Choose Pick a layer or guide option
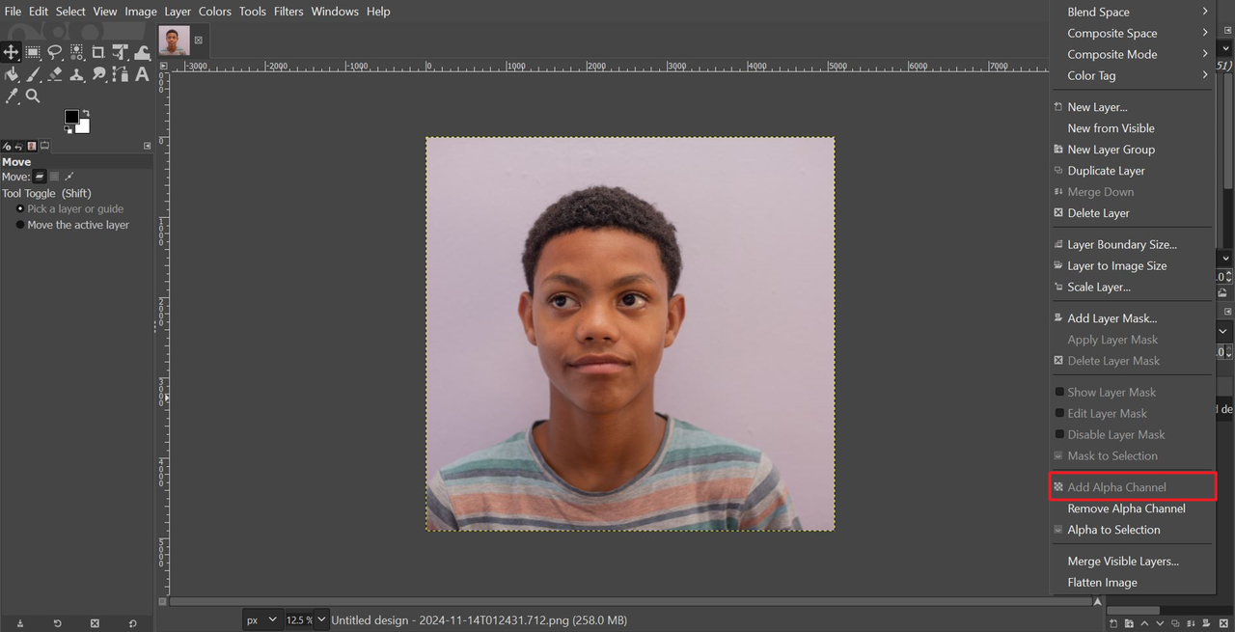The height and width of the screenshot is (632, 1235). (x=69, y=208)
